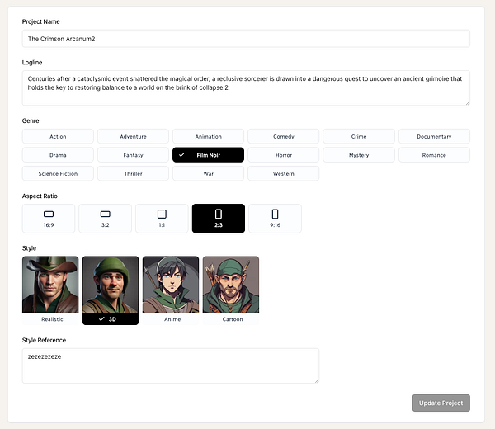495x429 pixels.
Task: Select the Thriller genre
Action: click(x=133, y=173)
